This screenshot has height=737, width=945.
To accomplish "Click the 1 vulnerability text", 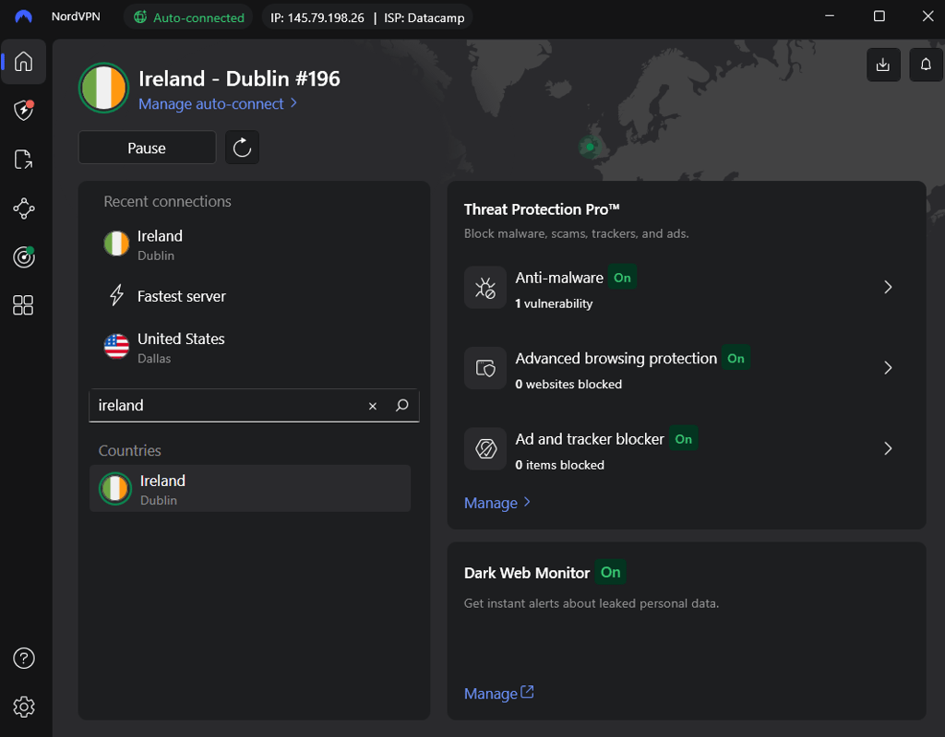I will tap(554, 303).
